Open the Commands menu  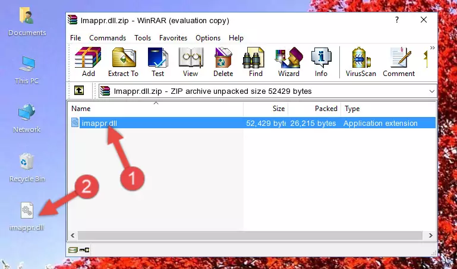[108, 38]
